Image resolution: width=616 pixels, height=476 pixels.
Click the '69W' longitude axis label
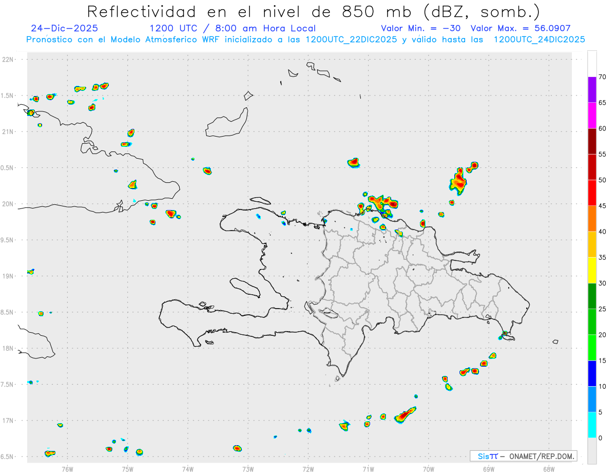click(x=489, y=469)
